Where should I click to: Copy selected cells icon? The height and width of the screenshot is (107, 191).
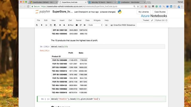51,25
